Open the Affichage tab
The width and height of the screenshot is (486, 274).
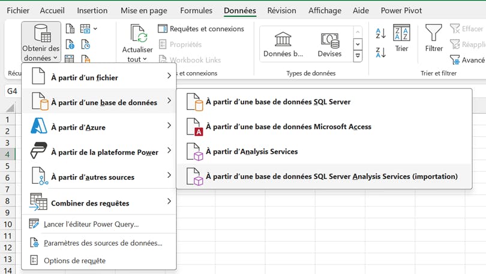[x=325, y=11]
